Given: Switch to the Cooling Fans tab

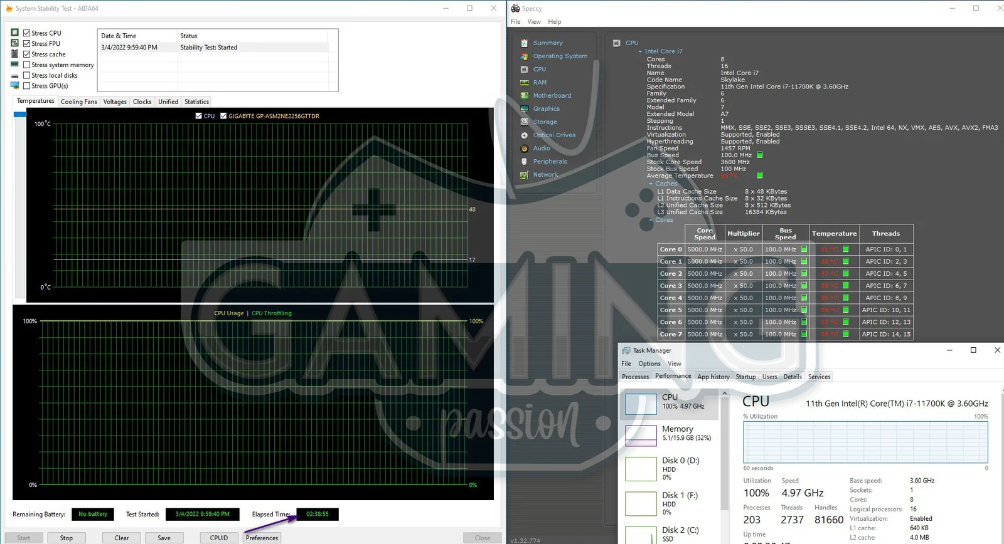Looking at the screenshot, I should pos(78,102).
